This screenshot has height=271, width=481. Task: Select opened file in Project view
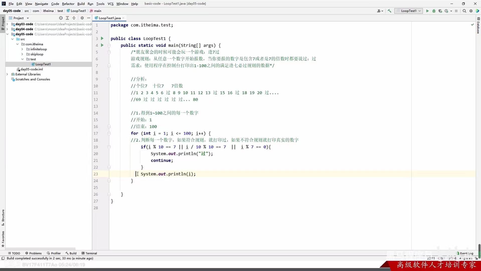click(61, 18)
